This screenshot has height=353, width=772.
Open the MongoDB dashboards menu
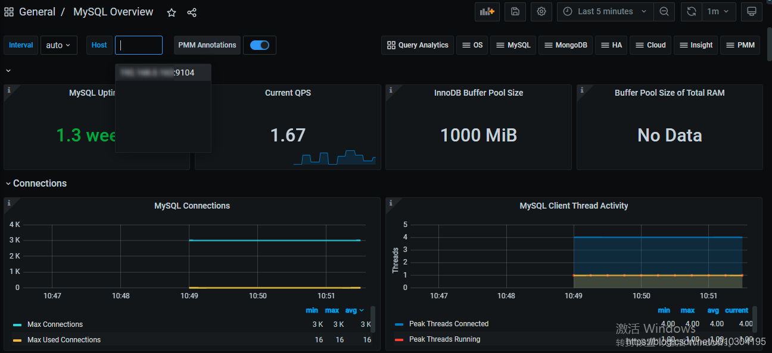(565, 45)
